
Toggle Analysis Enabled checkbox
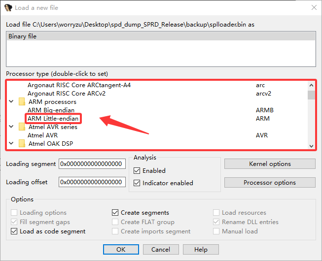click(137, 170)
